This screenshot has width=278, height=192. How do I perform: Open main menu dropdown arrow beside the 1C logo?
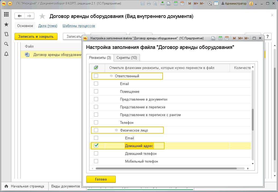(10, 3)
